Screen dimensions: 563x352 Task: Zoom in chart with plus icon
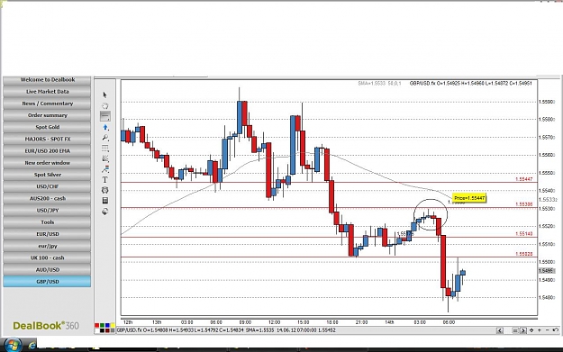coord(539,330)
